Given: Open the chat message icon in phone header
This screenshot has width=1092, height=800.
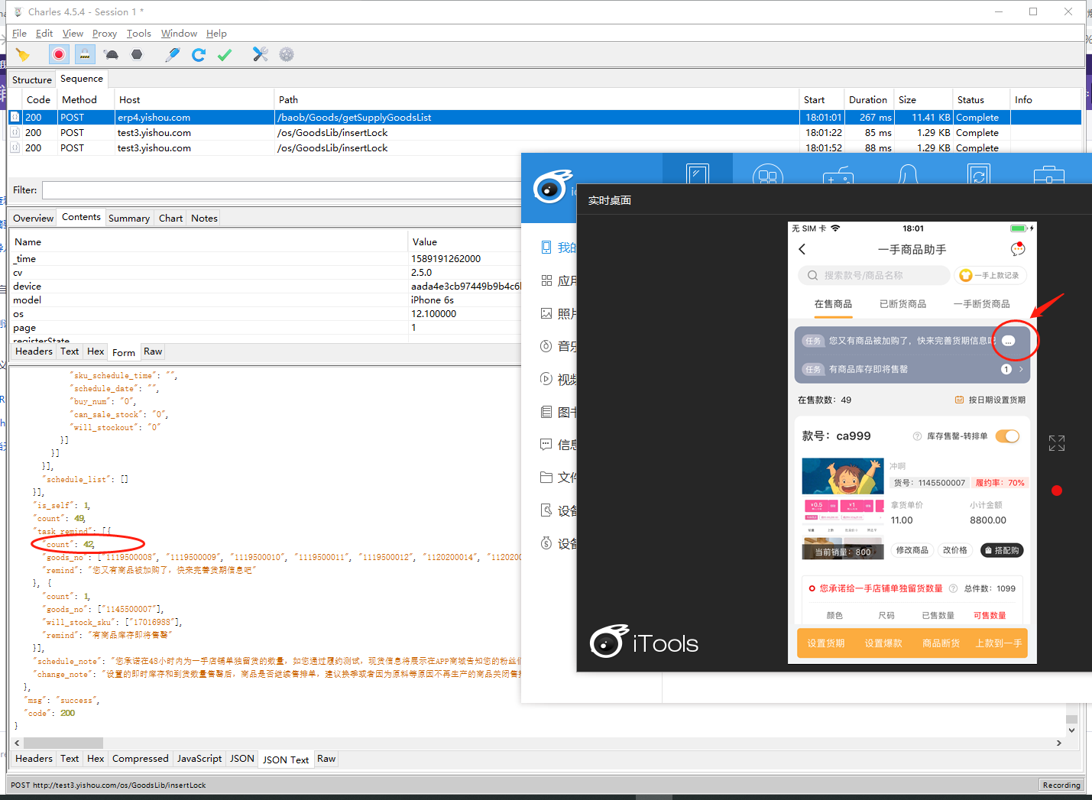Looking at the screenshot, I should [x=1017, y=249].
